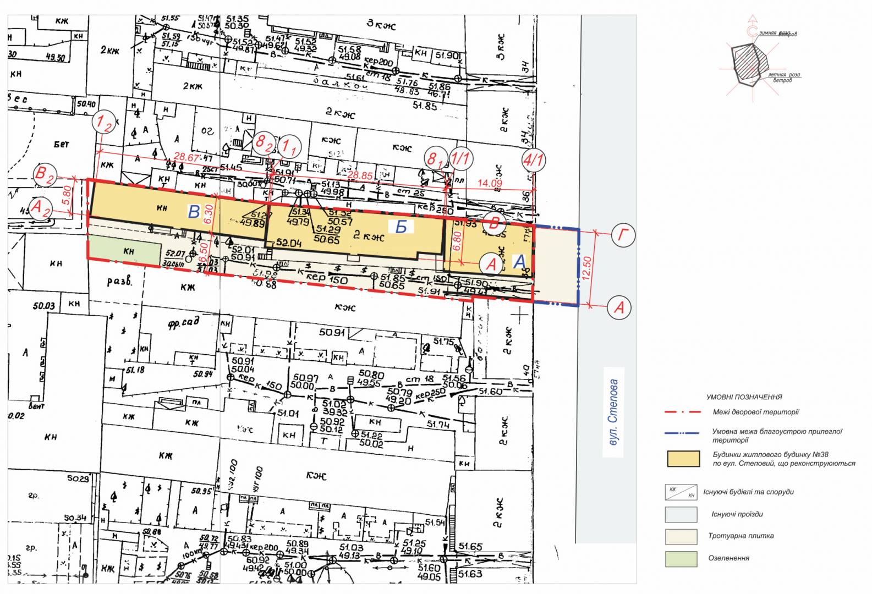Click the elevation mark 51.55

tap(171, 18)
